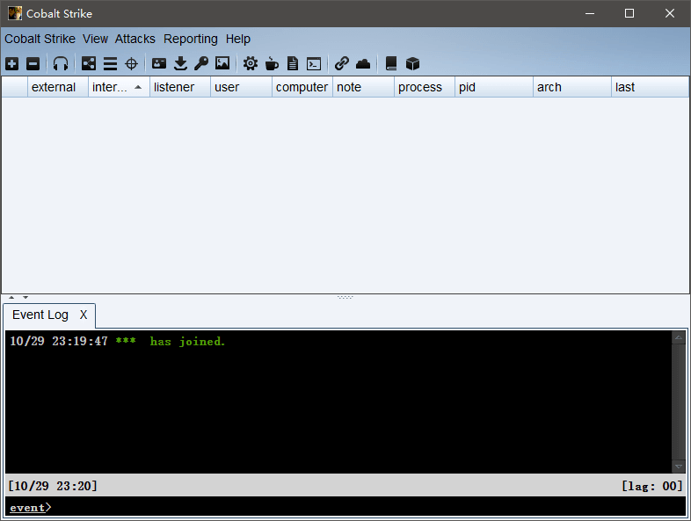Open Scripted Web Delivery terminal icon

[314, 64]
